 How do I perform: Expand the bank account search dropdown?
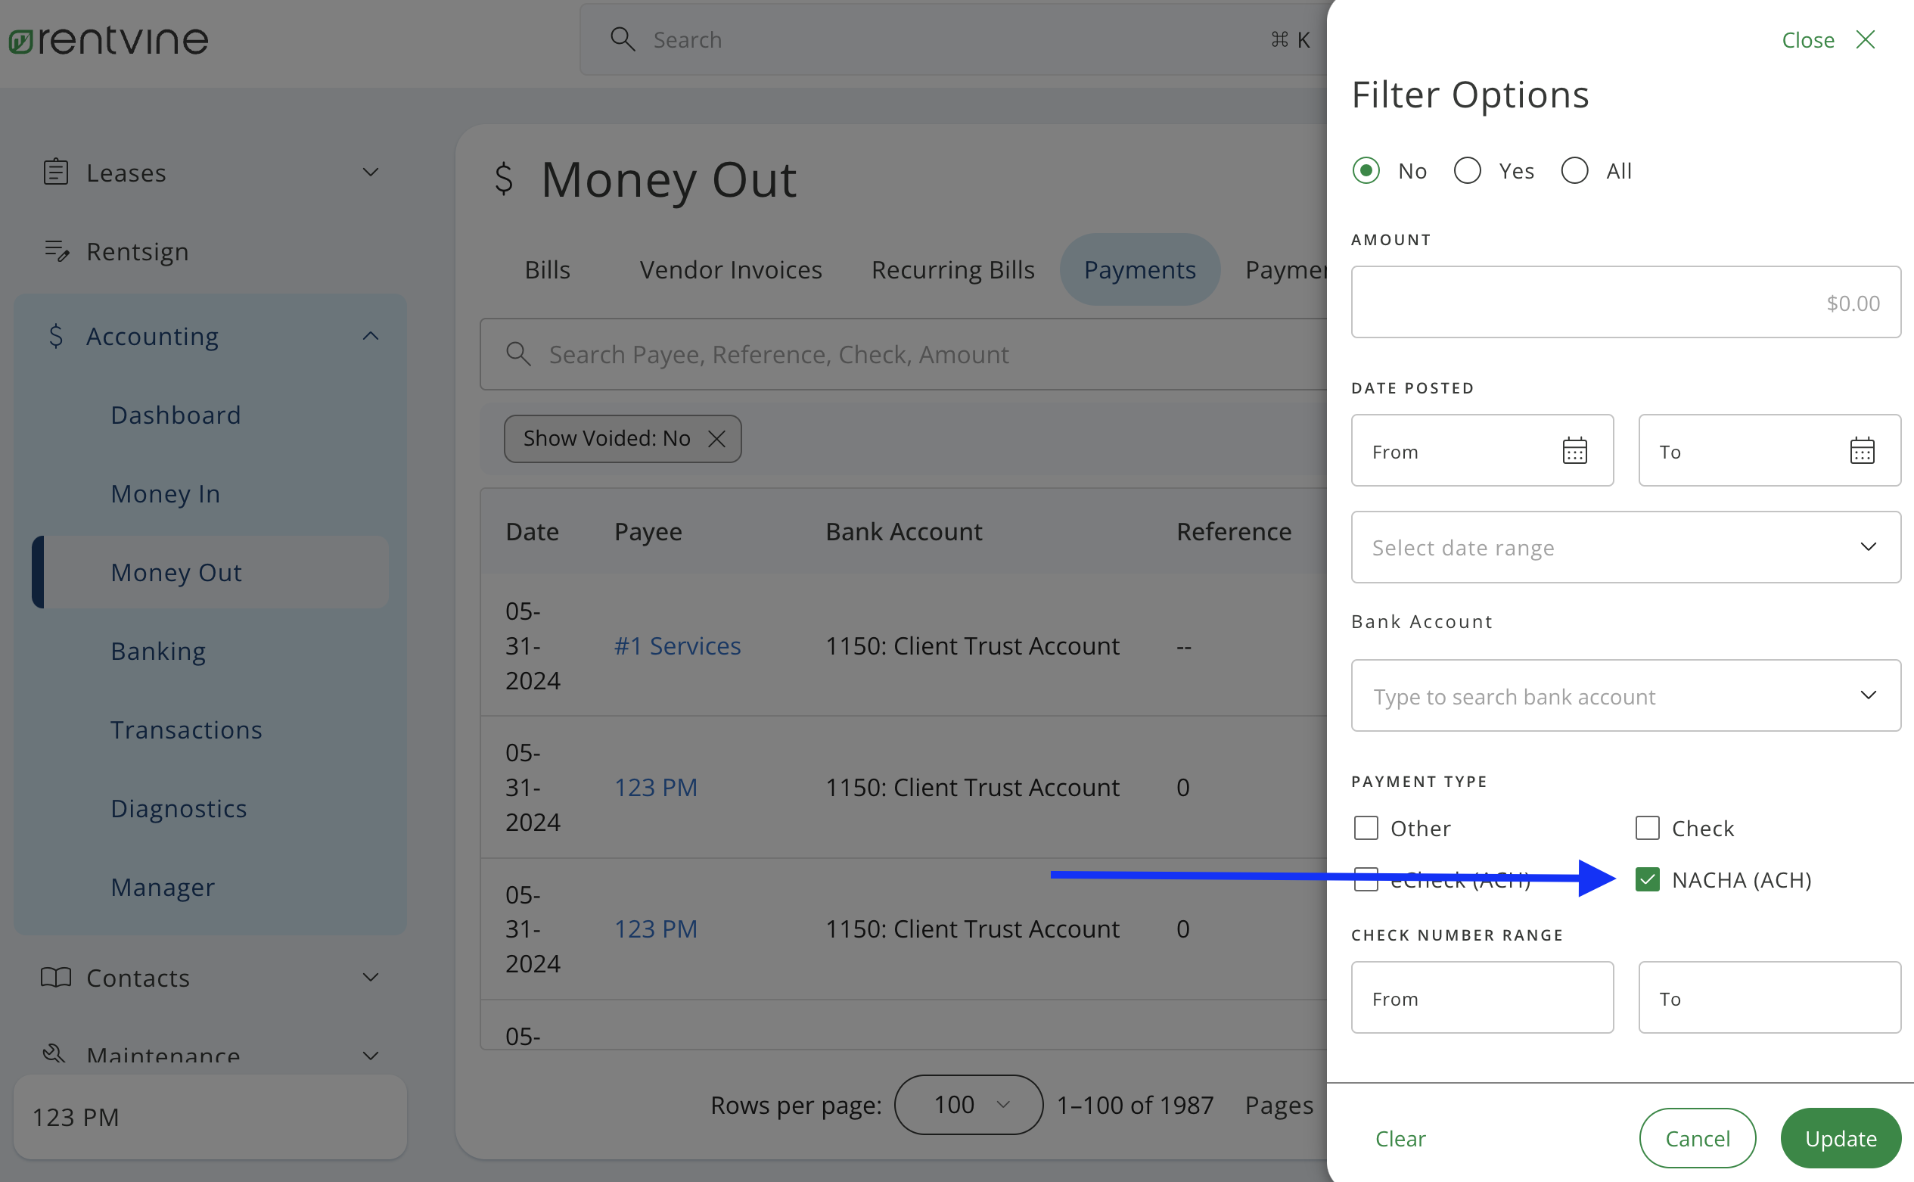tap(1869, 695)
